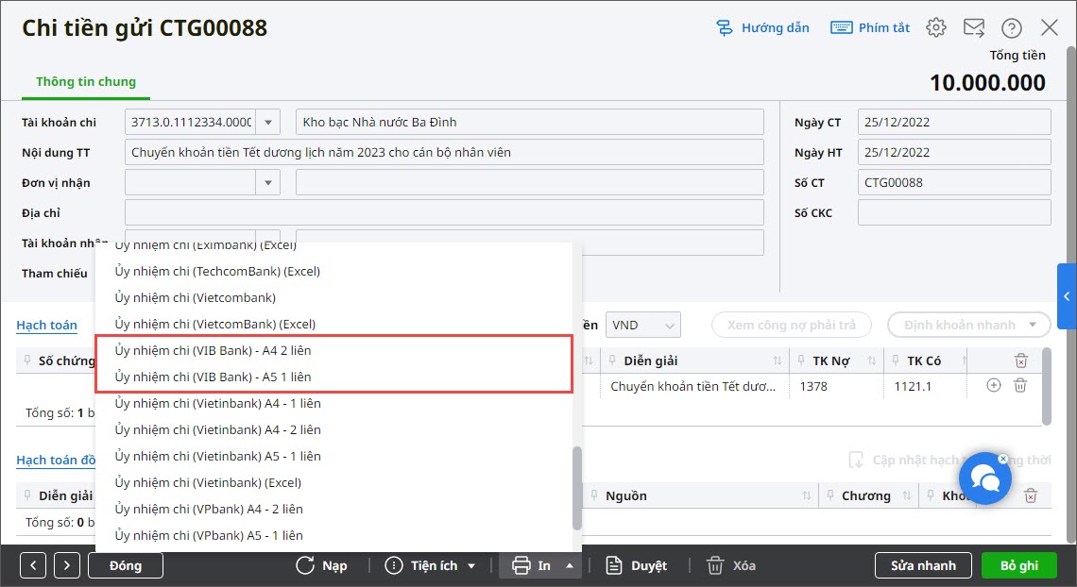
Task: Click the Sửa nhanh button
Action: coord(923,565)
